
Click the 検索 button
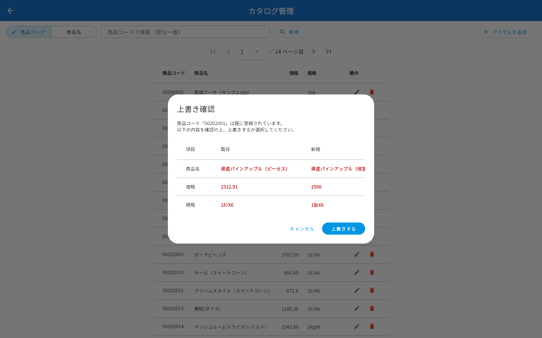[290, 32]
